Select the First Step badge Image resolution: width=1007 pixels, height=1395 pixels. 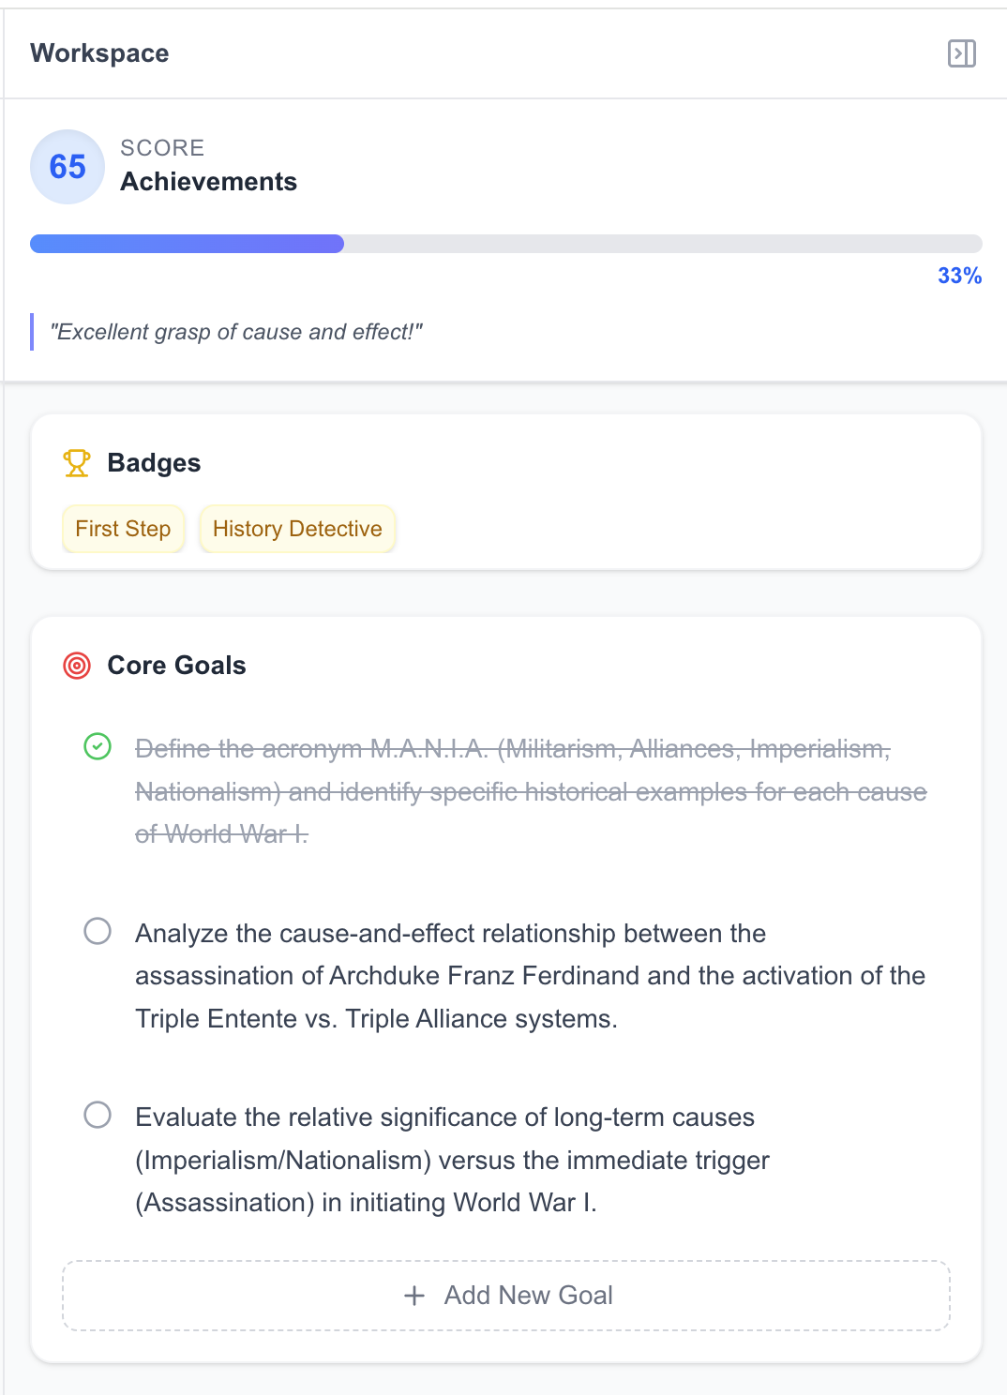click(123, 529)
